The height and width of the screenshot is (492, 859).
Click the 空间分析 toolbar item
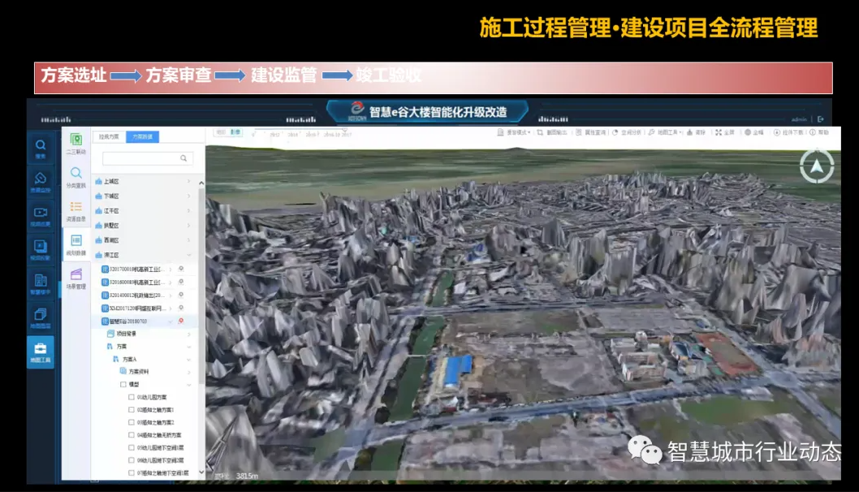(627, 132)
